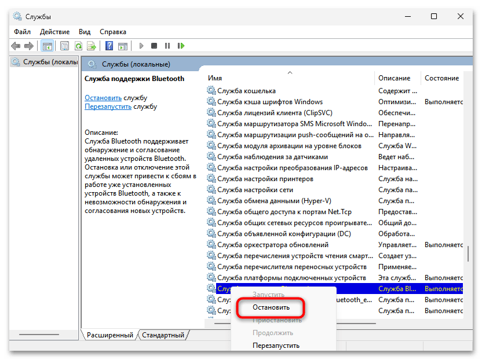Click Выполняется status of Служба оркестратора обновлений

(444, 245)
